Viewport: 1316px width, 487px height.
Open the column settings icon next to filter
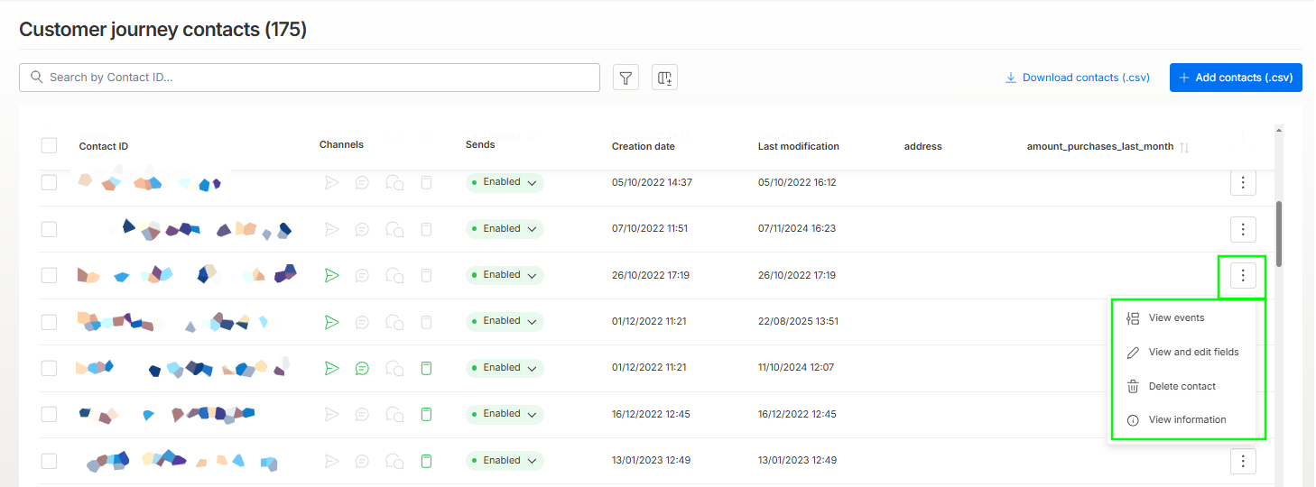(664, 78)
